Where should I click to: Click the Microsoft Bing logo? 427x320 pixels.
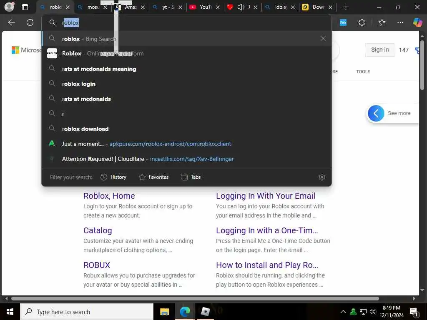(x=27, y=50)
